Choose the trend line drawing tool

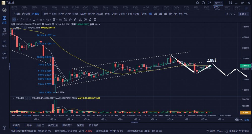click(21, 19)
